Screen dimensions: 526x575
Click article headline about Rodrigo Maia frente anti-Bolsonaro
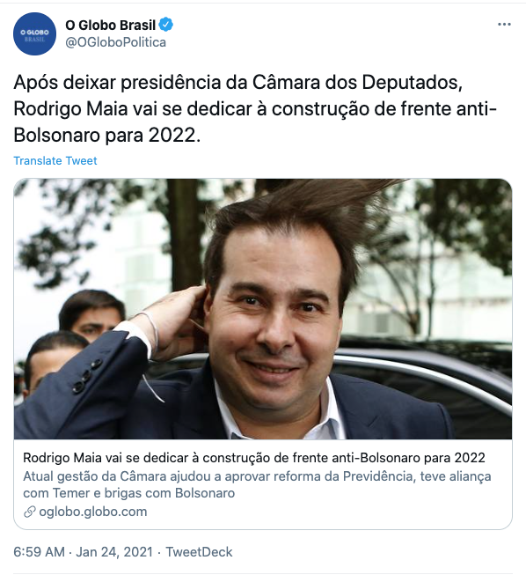(254, 458)
